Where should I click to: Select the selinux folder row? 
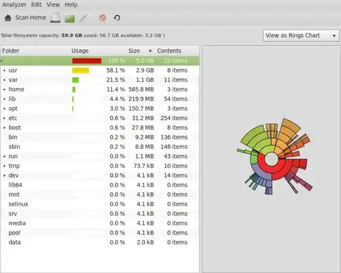[x=100, y=204]
